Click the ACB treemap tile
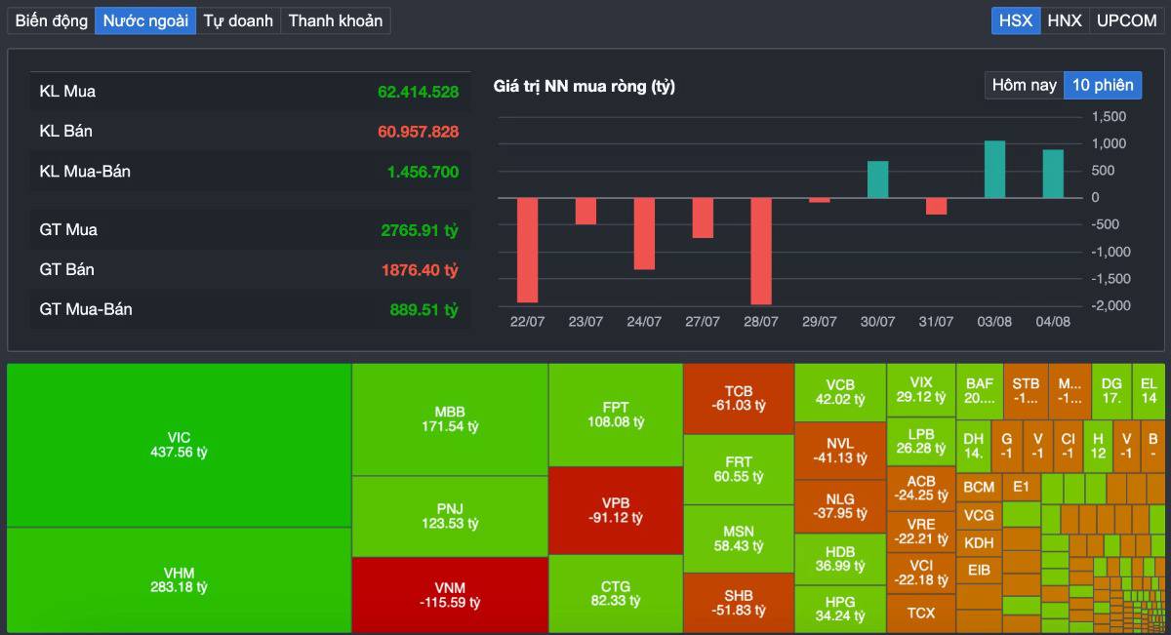The height and width of the screenshot is (635, 1171). tap(921, 489)
